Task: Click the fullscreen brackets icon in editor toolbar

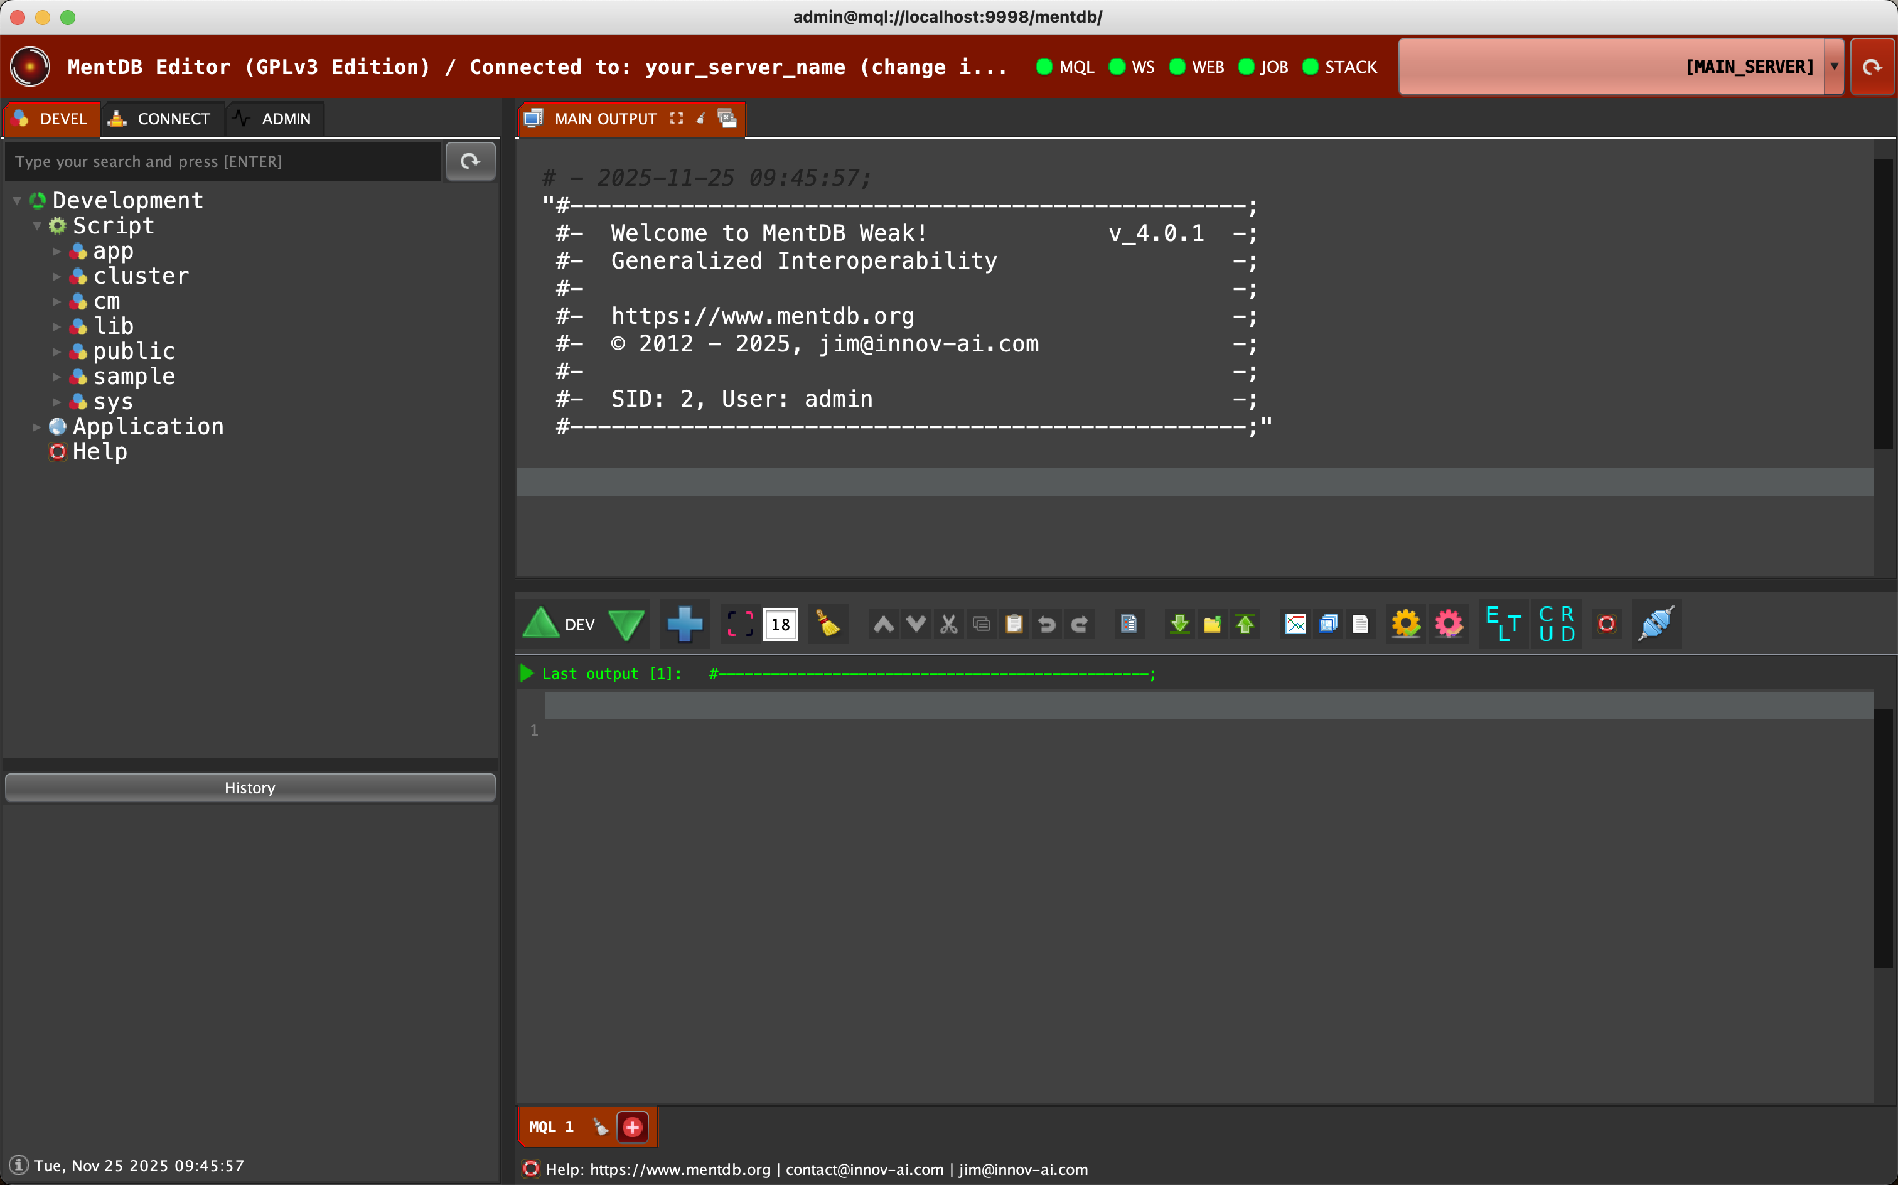Action: pyautogui.click(x=740, y=624)
